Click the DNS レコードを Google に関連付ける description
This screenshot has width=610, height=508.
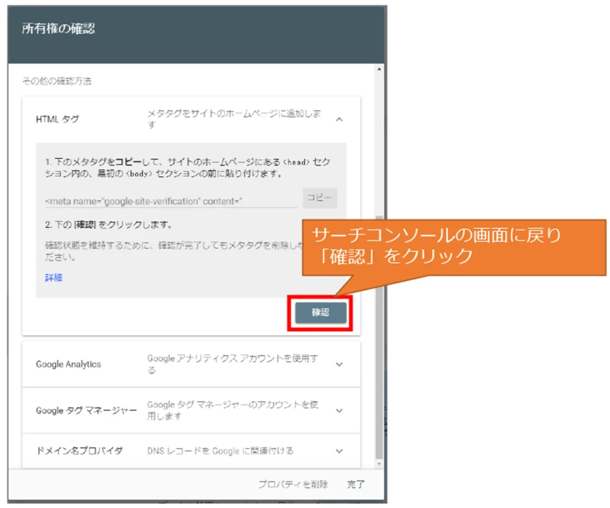pyautogui.click(x=220, y=451)
